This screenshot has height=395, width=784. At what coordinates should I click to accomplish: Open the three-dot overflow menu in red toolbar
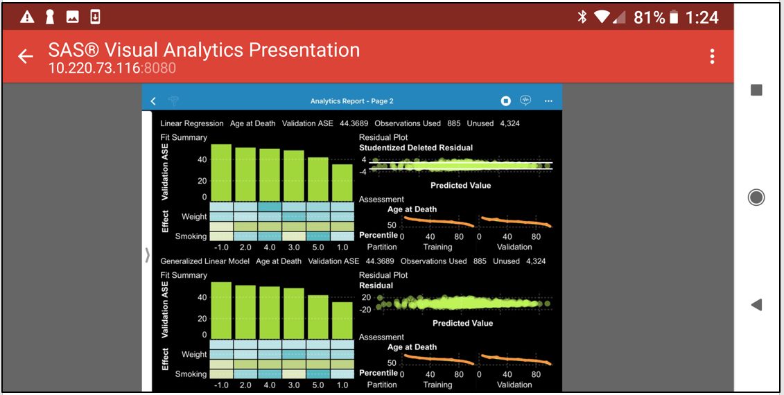pyautogui.click(x=712, y=57)
